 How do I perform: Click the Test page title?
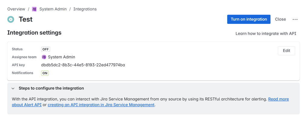coord(25,19)
